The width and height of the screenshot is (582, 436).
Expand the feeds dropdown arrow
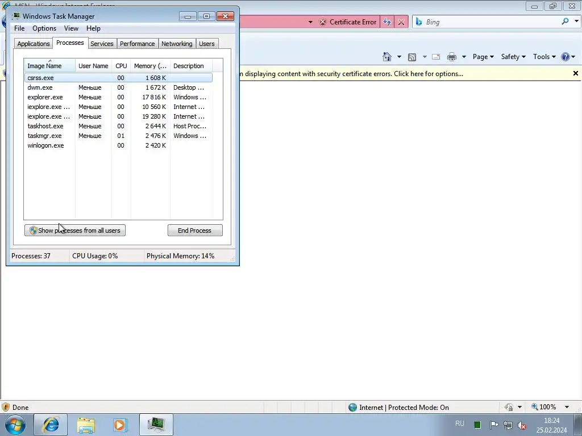coord(425,57)
